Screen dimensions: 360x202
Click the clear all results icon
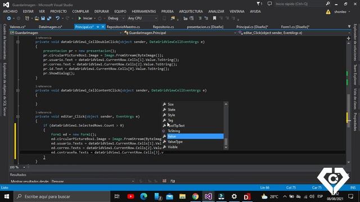tap(164, 181)
